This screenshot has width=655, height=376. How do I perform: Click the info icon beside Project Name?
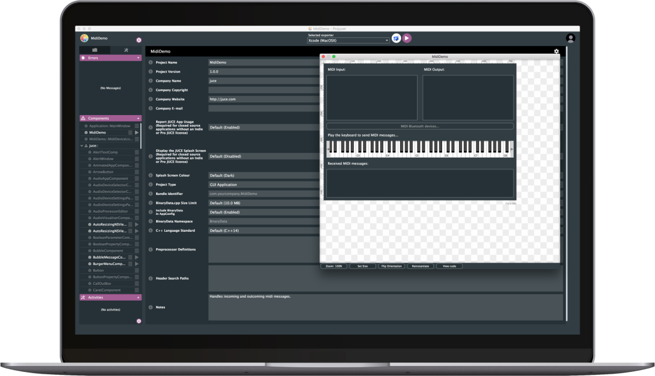pyautogui.click(x=150, y=62)
